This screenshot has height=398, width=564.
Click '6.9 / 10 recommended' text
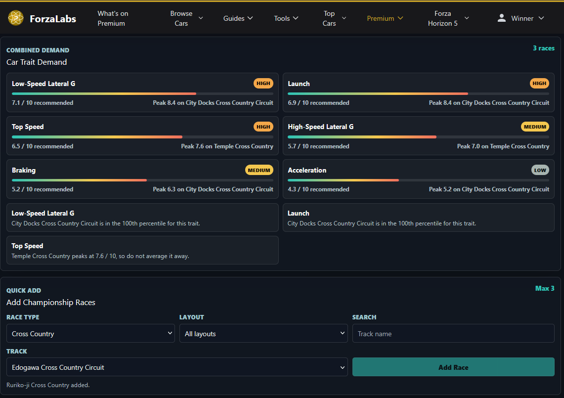[x=318, y=102]
